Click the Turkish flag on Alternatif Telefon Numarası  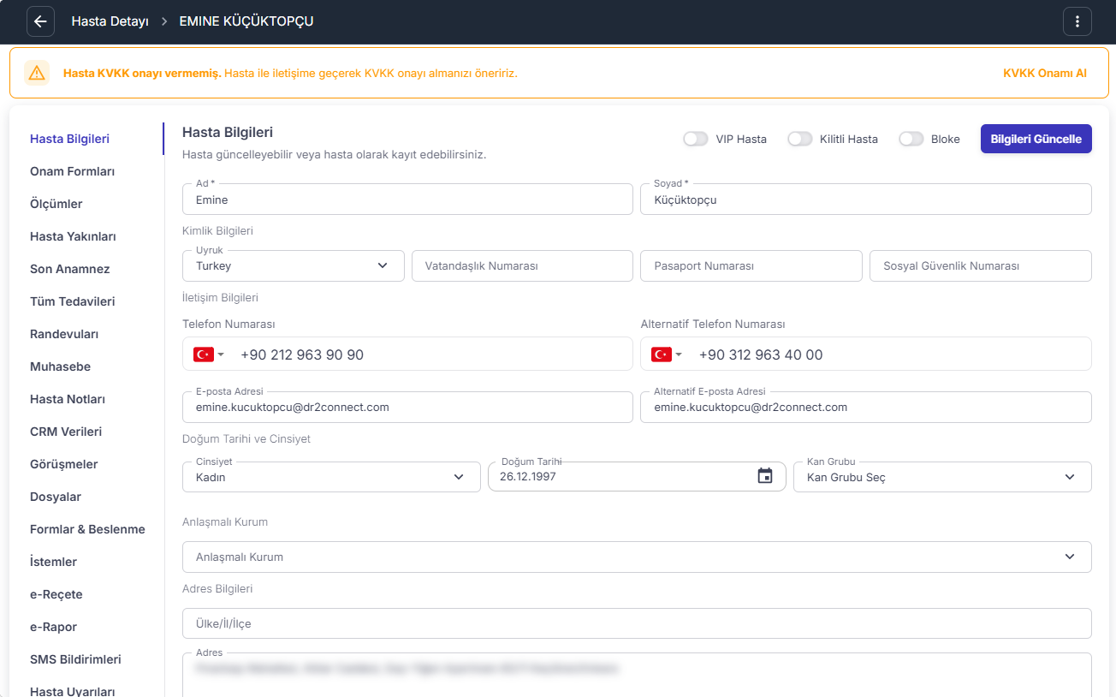pos(662,354)
